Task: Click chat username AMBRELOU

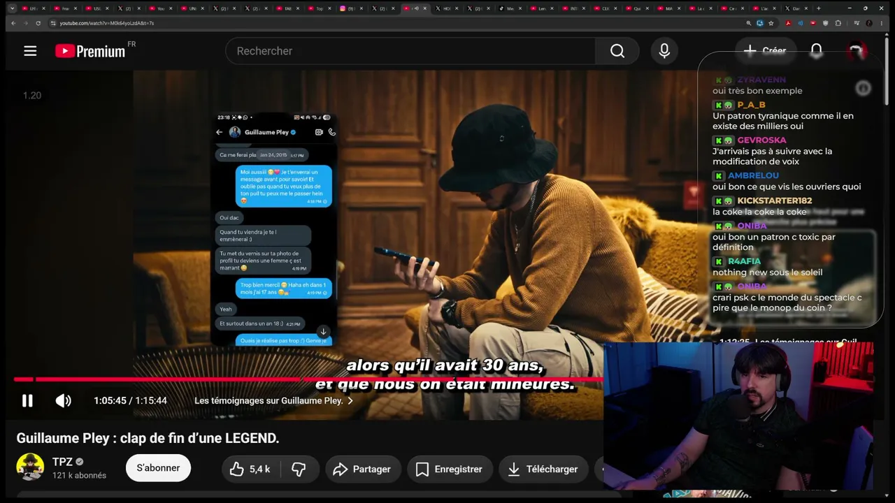Action: pyautogui.click(x=753, y=175)
